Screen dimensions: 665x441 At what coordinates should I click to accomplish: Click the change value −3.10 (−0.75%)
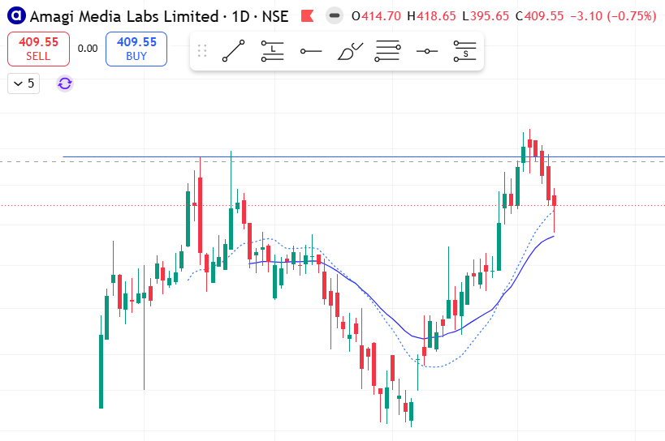(x=613, y=16)
